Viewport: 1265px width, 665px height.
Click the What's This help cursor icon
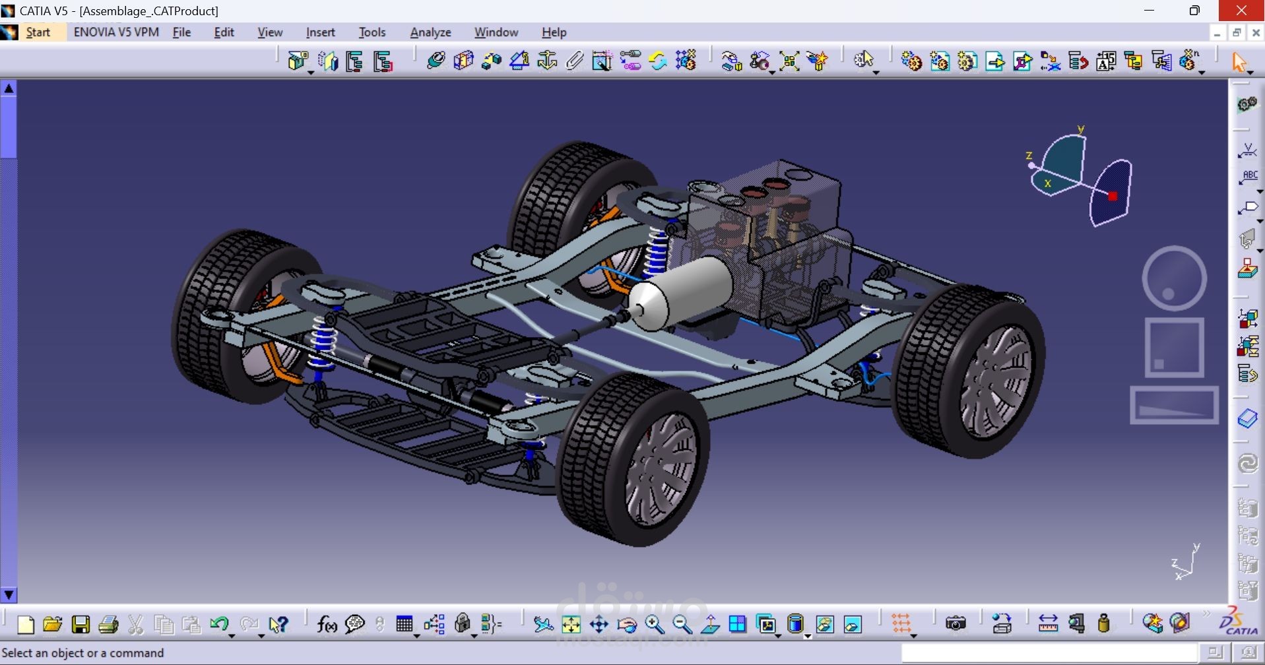(x=278, y=624)
